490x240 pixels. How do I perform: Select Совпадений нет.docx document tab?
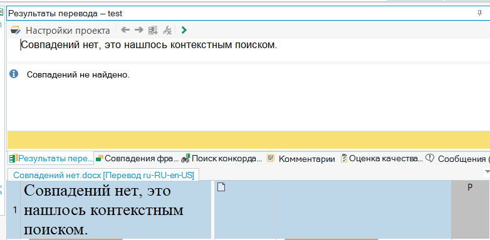tap(103, 175)
